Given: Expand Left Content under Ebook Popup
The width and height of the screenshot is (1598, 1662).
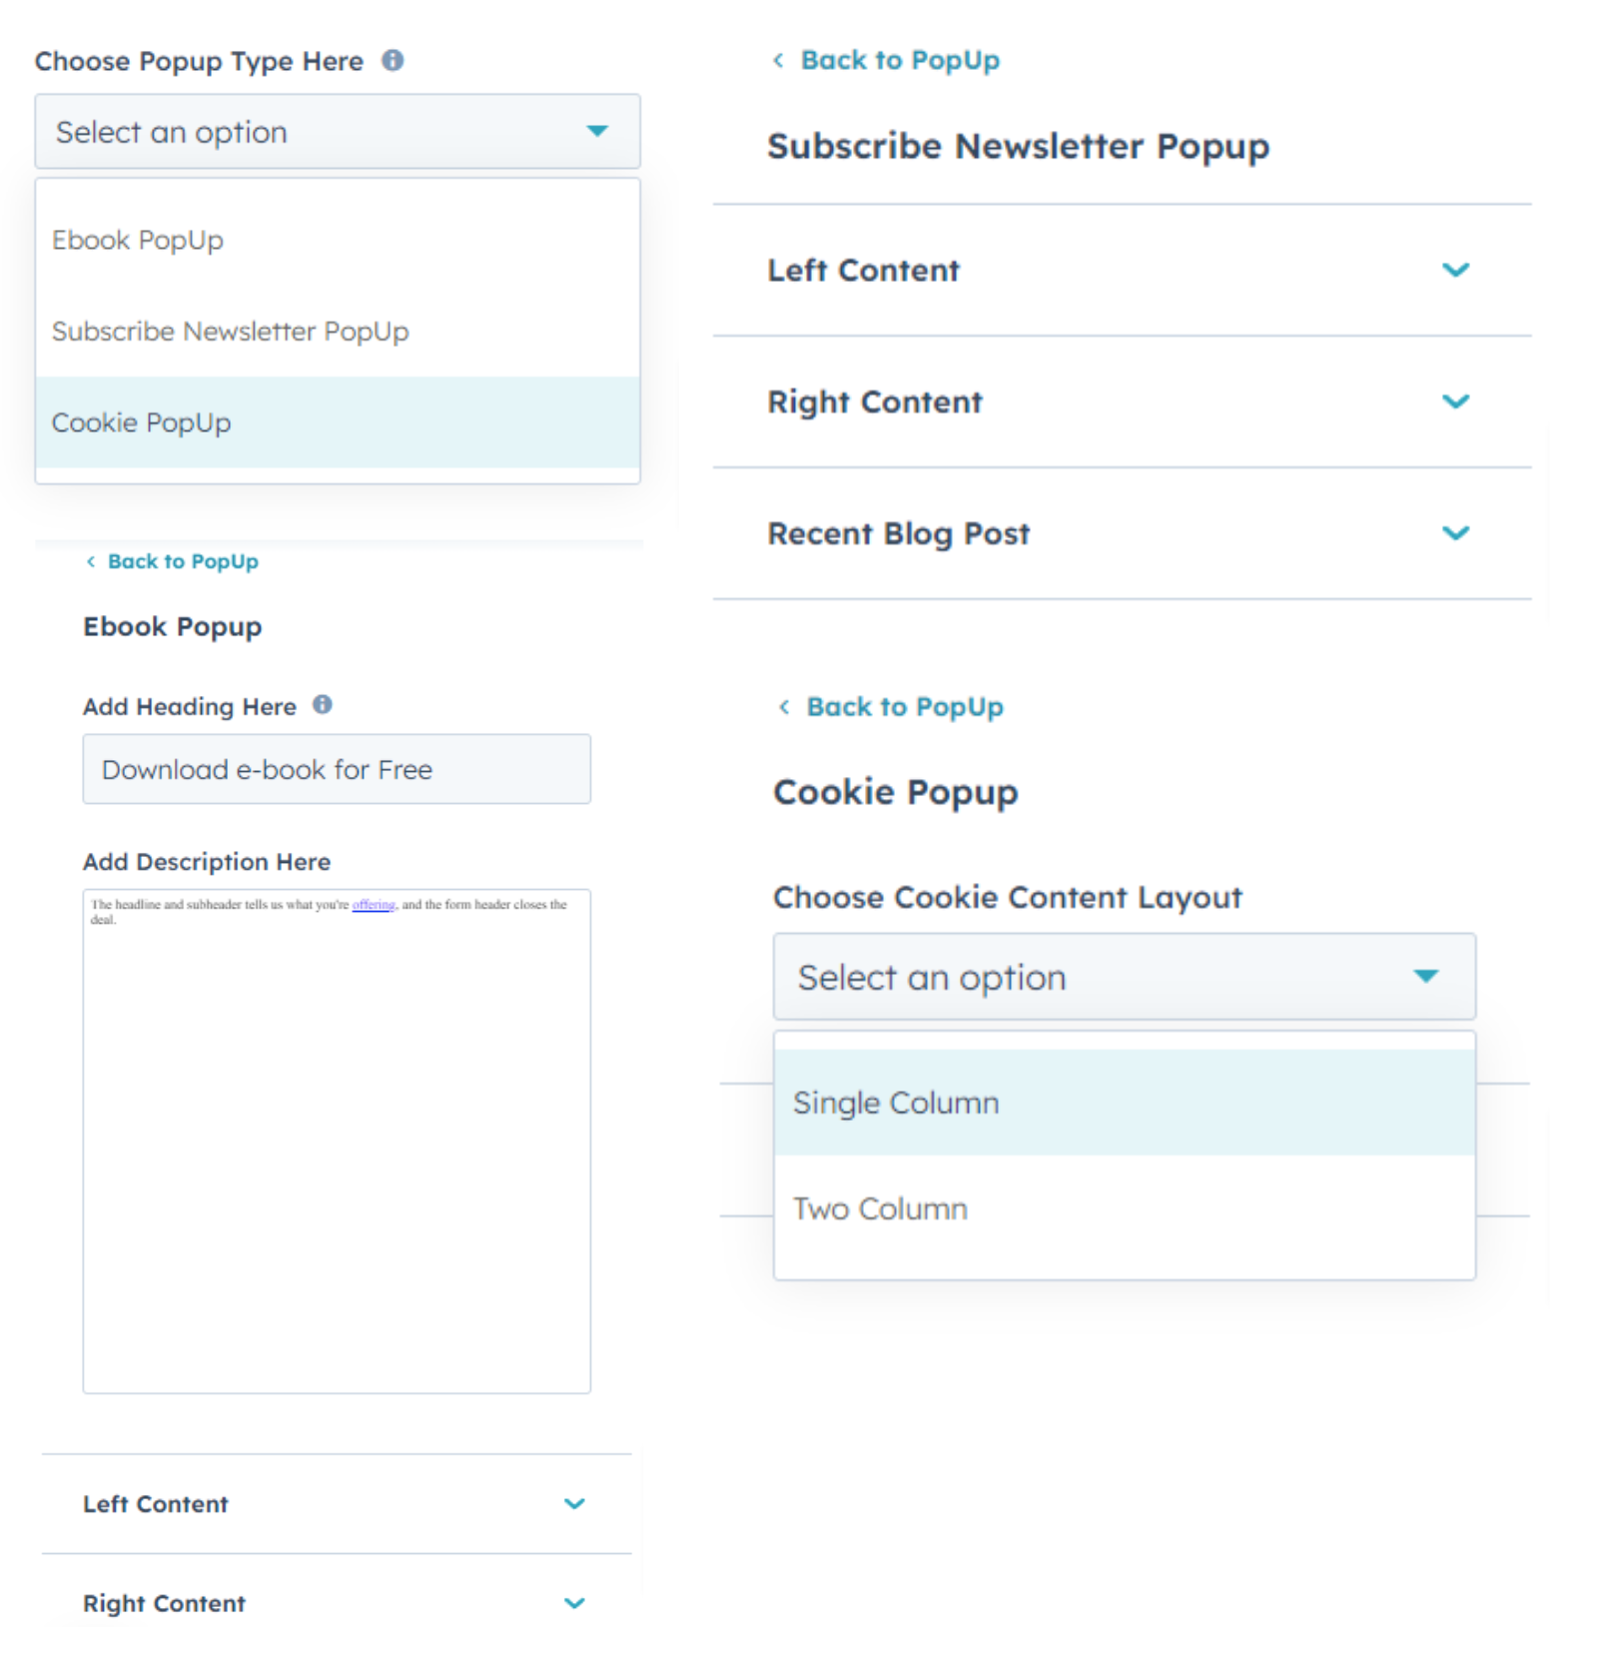Looking at the screenshot, I should pos(574,1504).
